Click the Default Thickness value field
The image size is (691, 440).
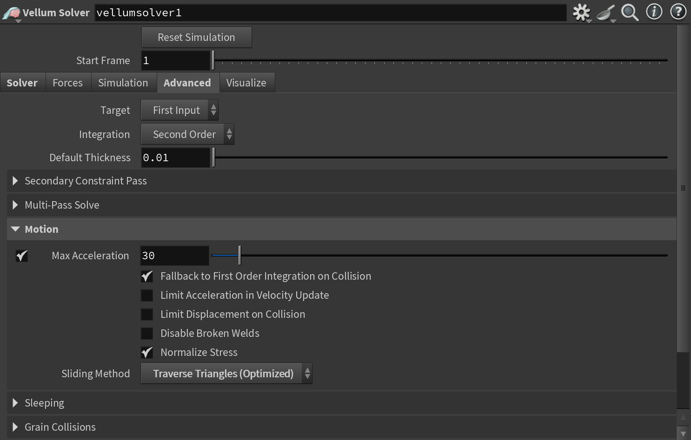click(x=176, y=158)
